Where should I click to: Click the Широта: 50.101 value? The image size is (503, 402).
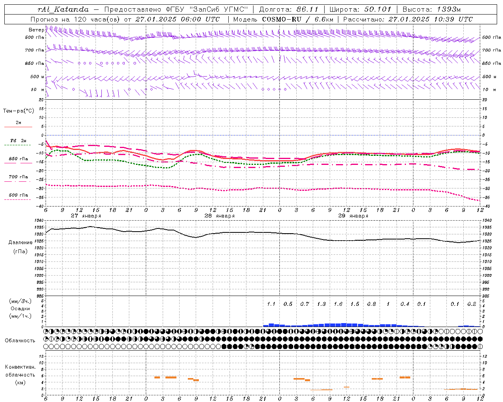360,9
